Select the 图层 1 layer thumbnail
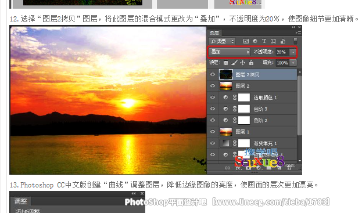 pyautogui.click(x=226, y=132)
